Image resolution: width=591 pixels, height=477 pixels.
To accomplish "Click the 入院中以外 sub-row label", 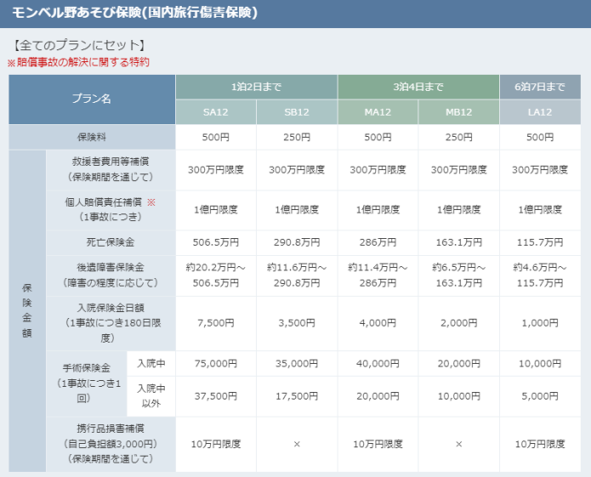I will click(151, 396).
